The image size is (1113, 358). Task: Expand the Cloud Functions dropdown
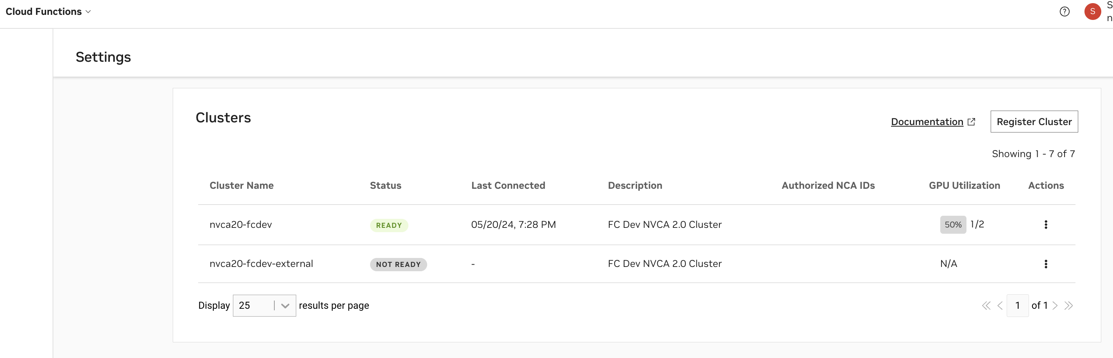point(48,12)
